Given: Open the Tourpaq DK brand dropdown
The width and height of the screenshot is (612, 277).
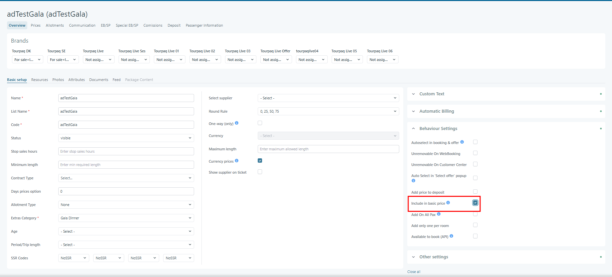Looking at the screenshot, I should [x=27, y=60].
